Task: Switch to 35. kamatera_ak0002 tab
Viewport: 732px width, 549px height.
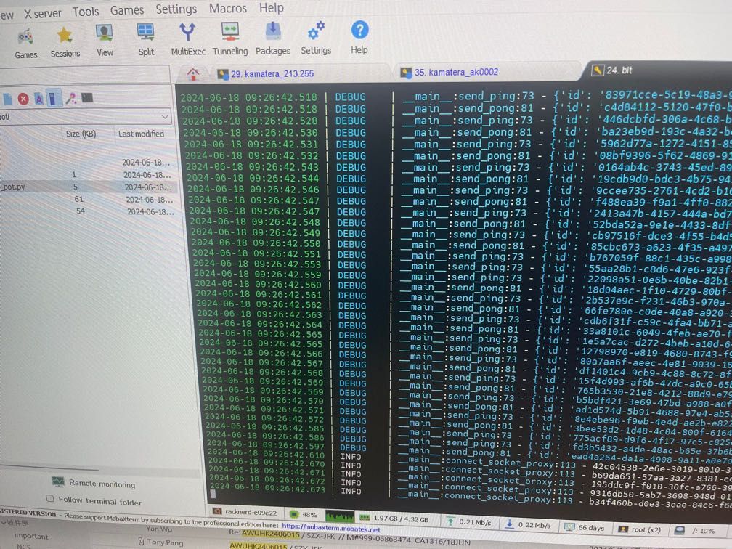Action: (456, 72)
